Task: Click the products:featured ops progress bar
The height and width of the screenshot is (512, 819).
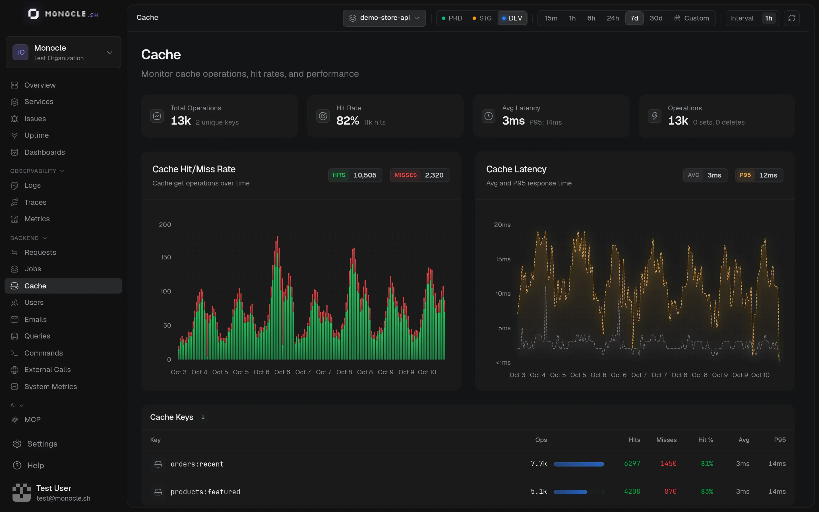Action: pyautogui.click(x=579, y=492)
